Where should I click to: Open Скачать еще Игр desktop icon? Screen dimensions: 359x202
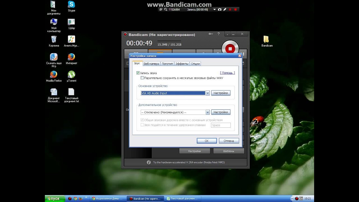(x=54, y=60)
